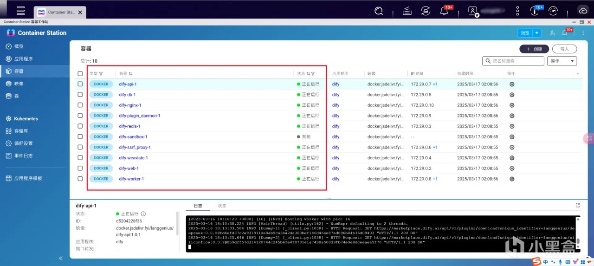The height and width of the screenshot is (266, 594).
Task: Check the dify-nginx-1 row checkbox
Action: click(80, 105)
